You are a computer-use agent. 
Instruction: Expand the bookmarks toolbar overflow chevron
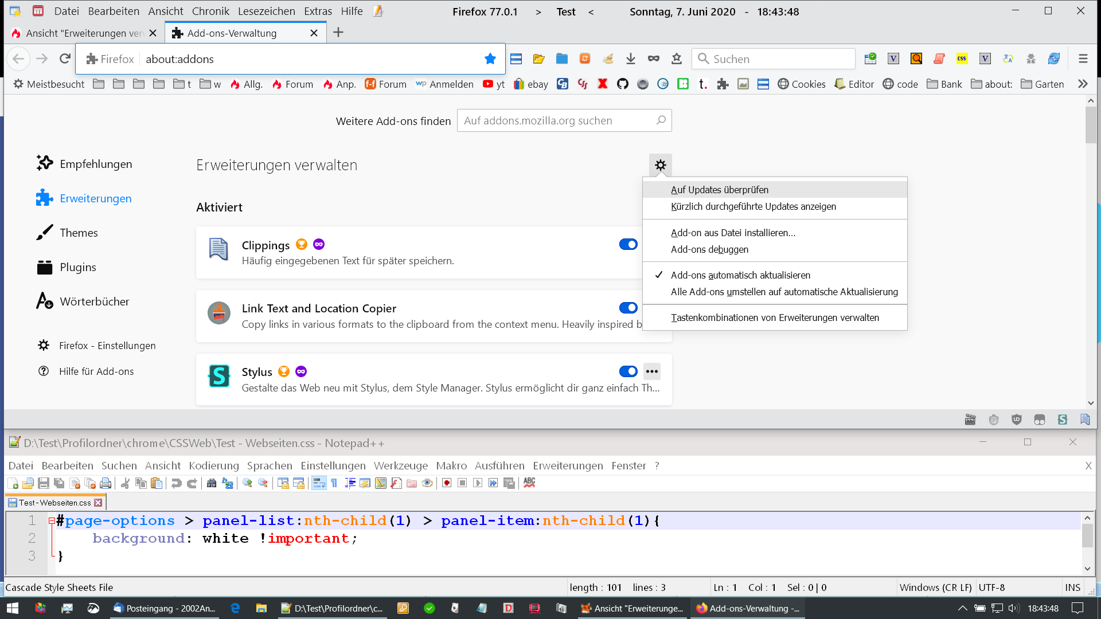pos(1082,84)
